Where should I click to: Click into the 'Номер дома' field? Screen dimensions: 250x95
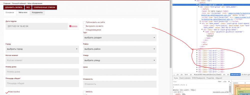click(x=42, y=72)
